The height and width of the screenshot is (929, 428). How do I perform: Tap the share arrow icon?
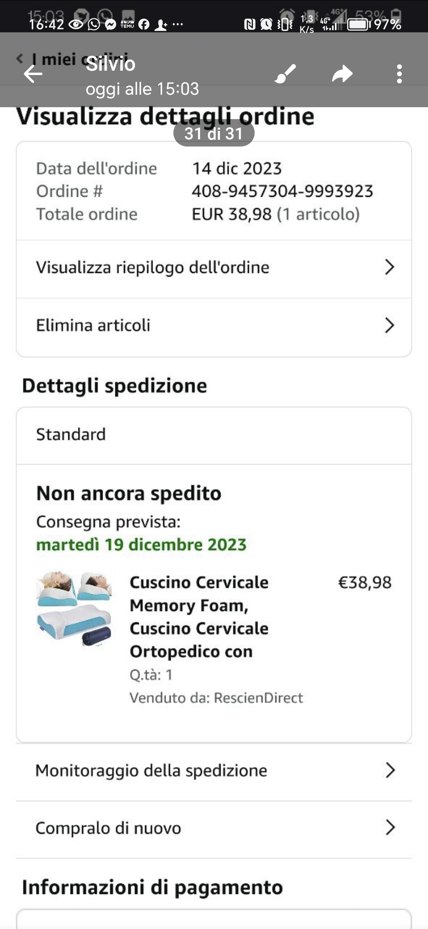pos(342,74)
